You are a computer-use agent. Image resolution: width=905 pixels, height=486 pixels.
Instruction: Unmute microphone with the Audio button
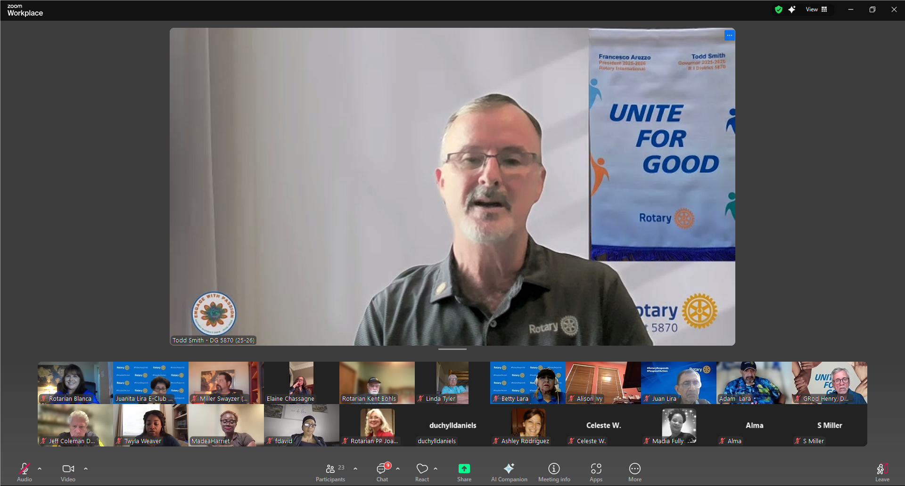click(x=25, y=472)
